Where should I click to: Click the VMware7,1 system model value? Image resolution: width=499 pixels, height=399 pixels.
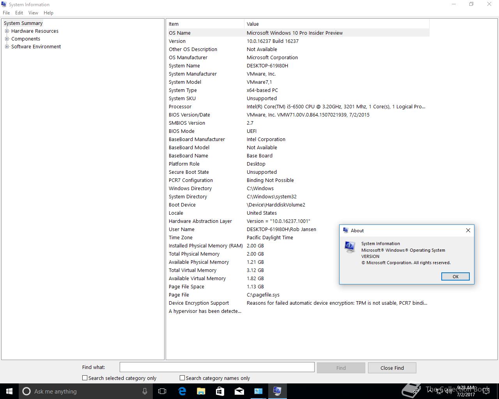pyautogui.click(x=259, y=82)
